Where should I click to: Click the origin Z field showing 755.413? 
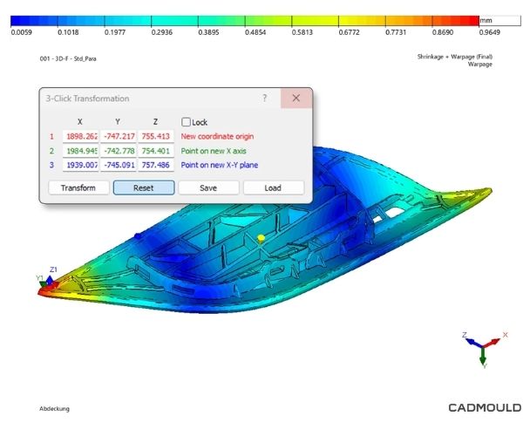[156, 137]
